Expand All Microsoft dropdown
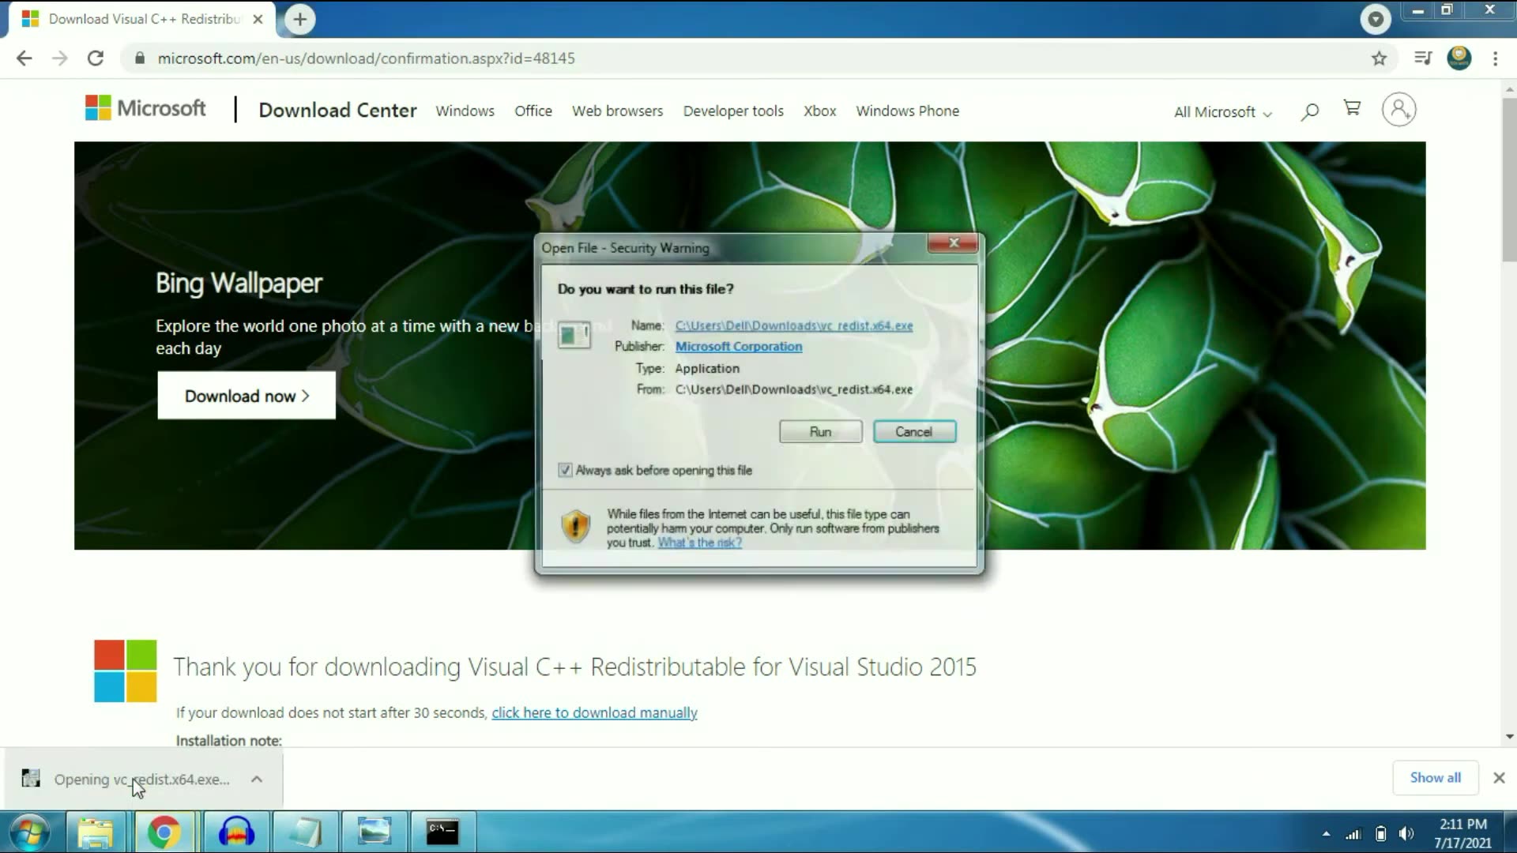 [x=1222, y=112]
